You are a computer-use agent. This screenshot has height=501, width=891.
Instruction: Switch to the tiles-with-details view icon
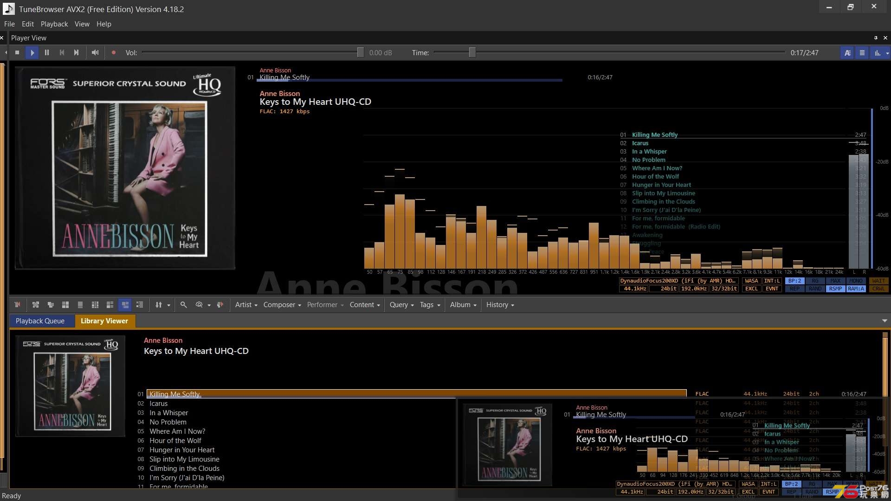[95, 305]
